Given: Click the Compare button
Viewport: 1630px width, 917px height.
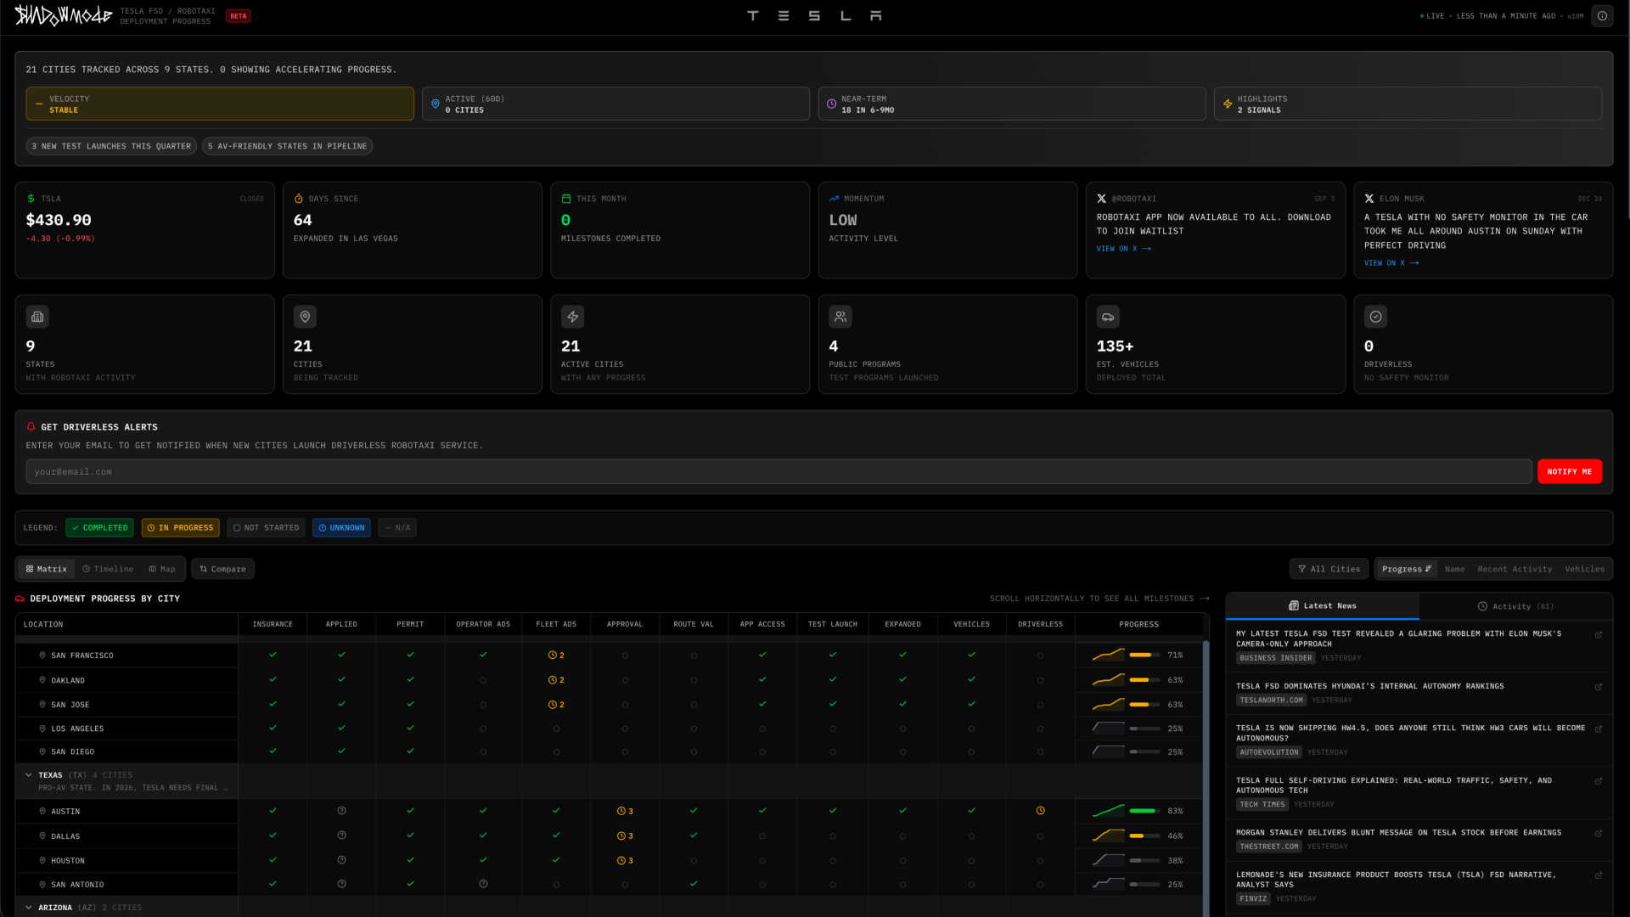Looking at the screenshot, I should coord(222,569).
